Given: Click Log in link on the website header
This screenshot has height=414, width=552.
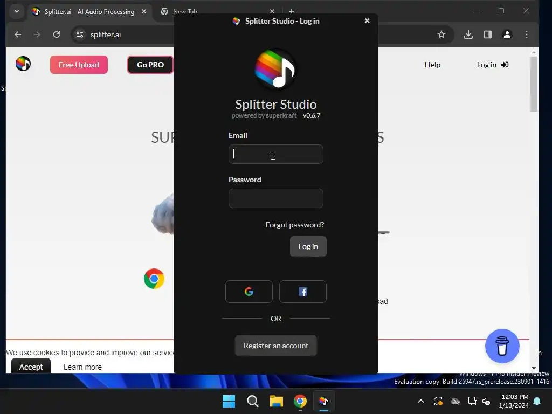Looking at the screenshot, I should click(x=493, y=65).
